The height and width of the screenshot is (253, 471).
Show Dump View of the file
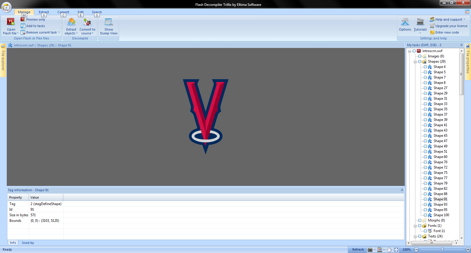(x=109, y=22)
